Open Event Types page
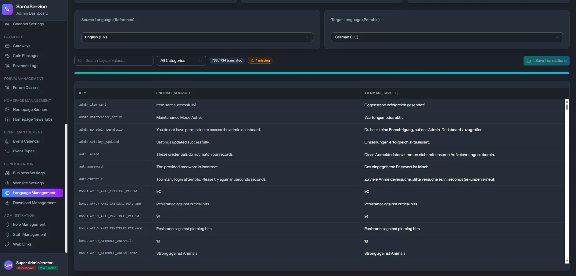Screen dimensions: 576x276 (32, 151)
